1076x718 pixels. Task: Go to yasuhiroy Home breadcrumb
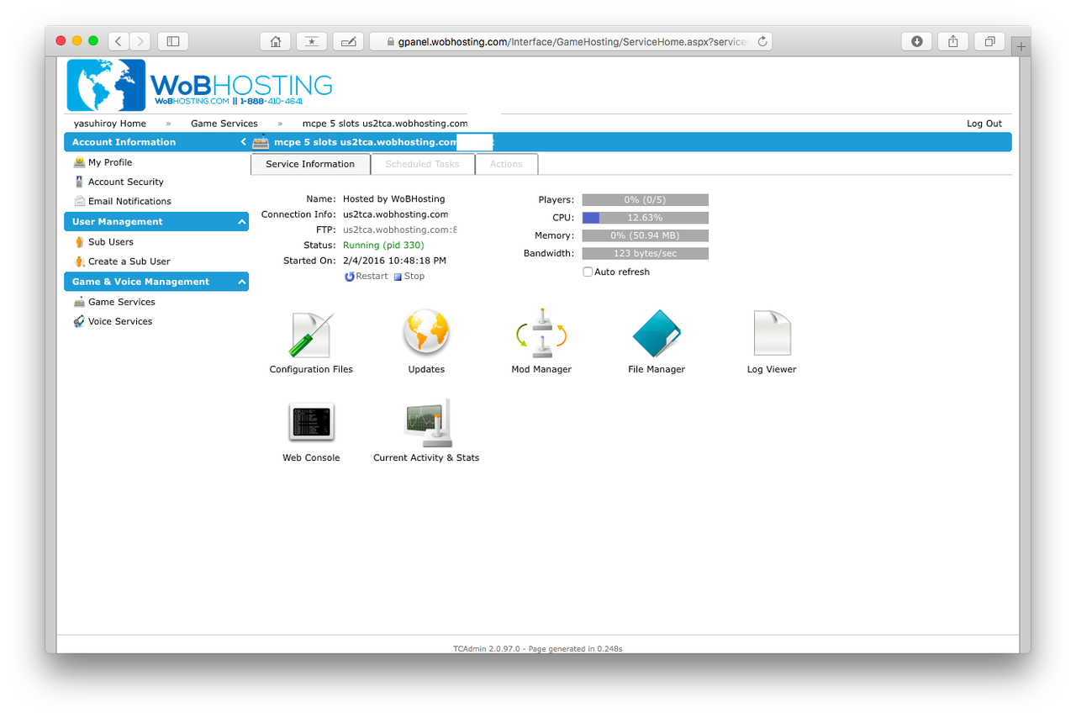110,124
